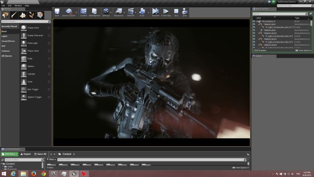Select the Visual Effects category
The width and height of the screenshot is (314, 177).
tap(8, 41)
